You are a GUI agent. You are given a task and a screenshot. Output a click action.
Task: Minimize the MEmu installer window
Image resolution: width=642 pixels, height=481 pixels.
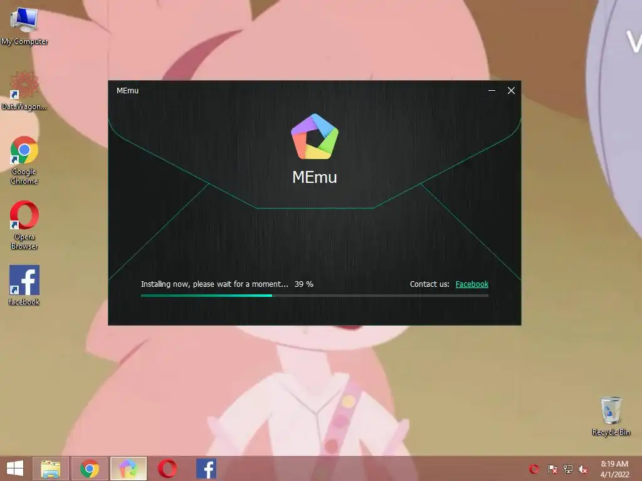point(492,90)
